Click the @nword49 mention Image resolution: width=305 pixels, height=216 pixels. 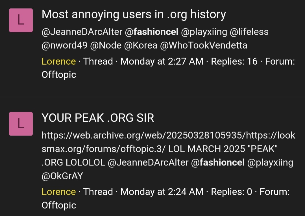(64, 45)
